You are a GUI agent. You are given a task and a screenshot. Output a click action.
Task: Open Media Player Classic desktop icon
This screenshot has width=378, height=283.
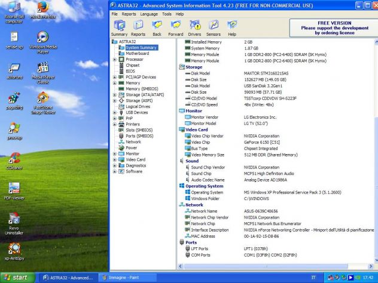click(43, 73)
